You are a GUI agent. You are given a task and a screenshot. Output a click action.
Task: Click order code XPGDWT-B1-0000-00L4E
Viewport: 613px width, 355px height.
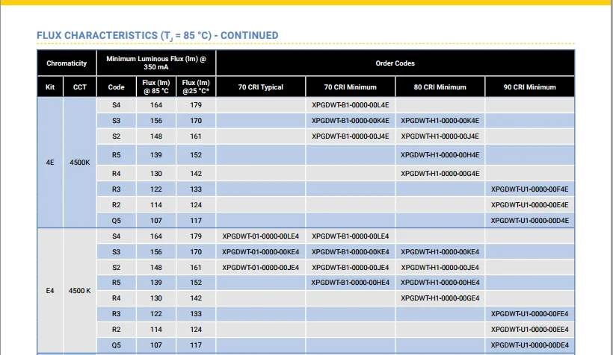pos(350,105)
